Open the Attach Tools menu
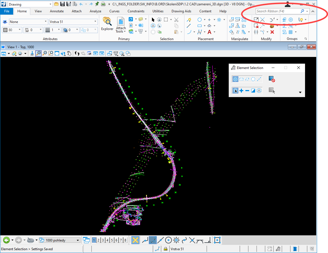The image size is (328, 253). click(x=121, y=25)
